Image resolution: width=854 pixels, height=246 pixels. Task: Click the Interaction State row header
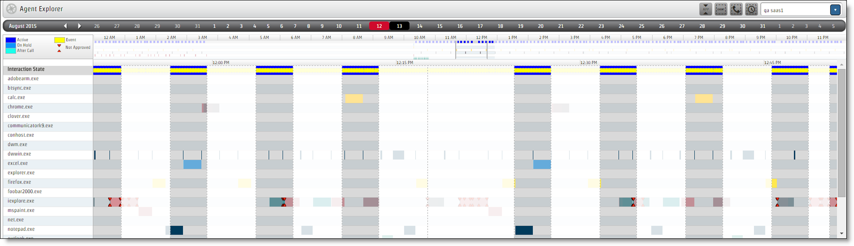click(x=26, y=69)
